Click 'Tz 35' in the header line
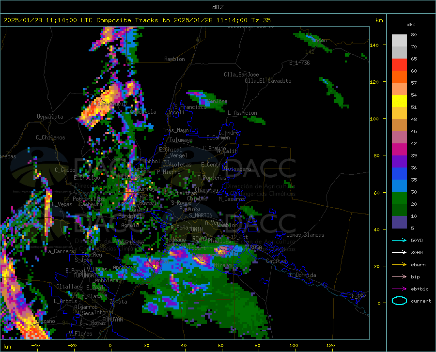Image resolution: width=436 pixels, height=352 pixels. [261, 20]
